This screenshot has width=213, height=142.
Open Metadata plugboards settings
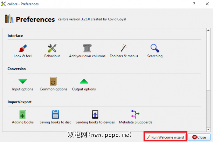tap(135, 117)
